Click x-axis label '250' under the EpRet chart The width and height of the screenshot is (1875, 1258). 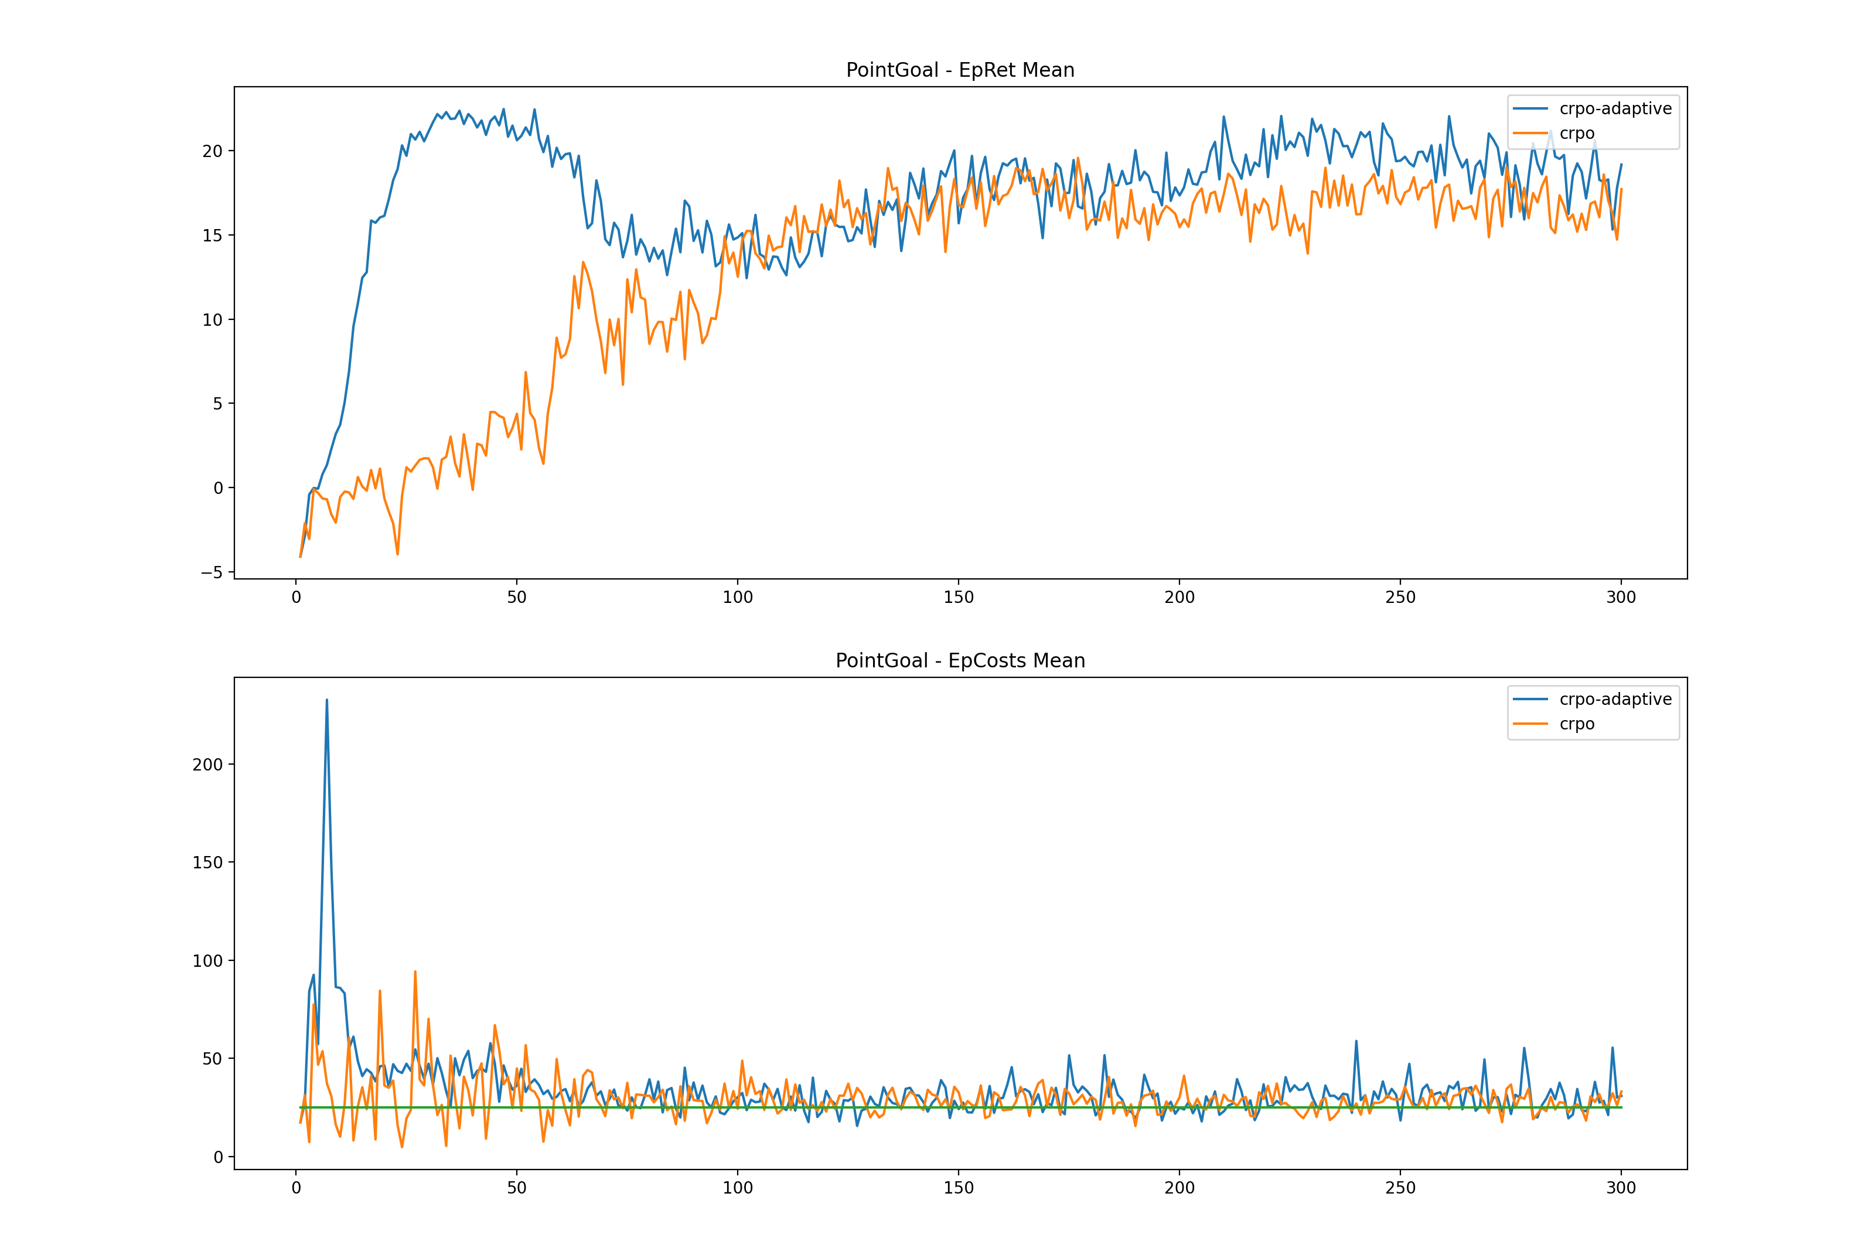pos(1400,598)
